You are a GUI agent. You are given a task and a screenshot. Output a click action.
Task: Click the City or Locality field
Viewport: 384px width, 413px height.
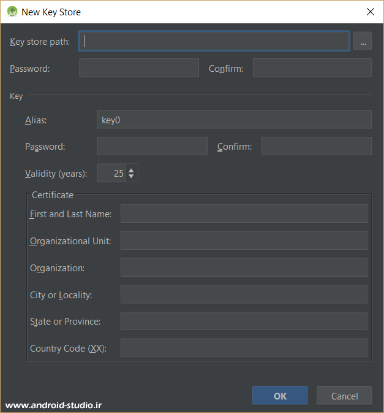coord(244,295)
